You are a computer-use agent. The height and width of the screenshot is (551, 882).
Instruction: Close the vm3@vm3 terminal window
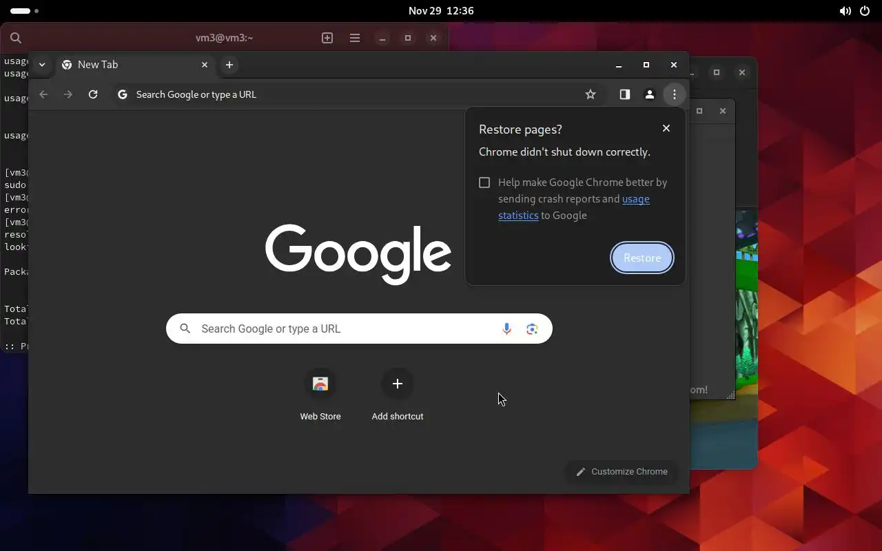tap(433, 38)
